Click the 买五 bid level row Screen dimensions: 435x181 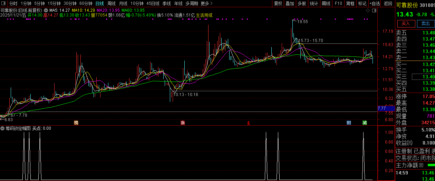(x=415, y=89)
